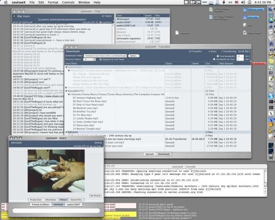Viewport: 275px width, 220px height.
Task: Enable the Total Bandwidth checkbox
Action: click(218, 56)
